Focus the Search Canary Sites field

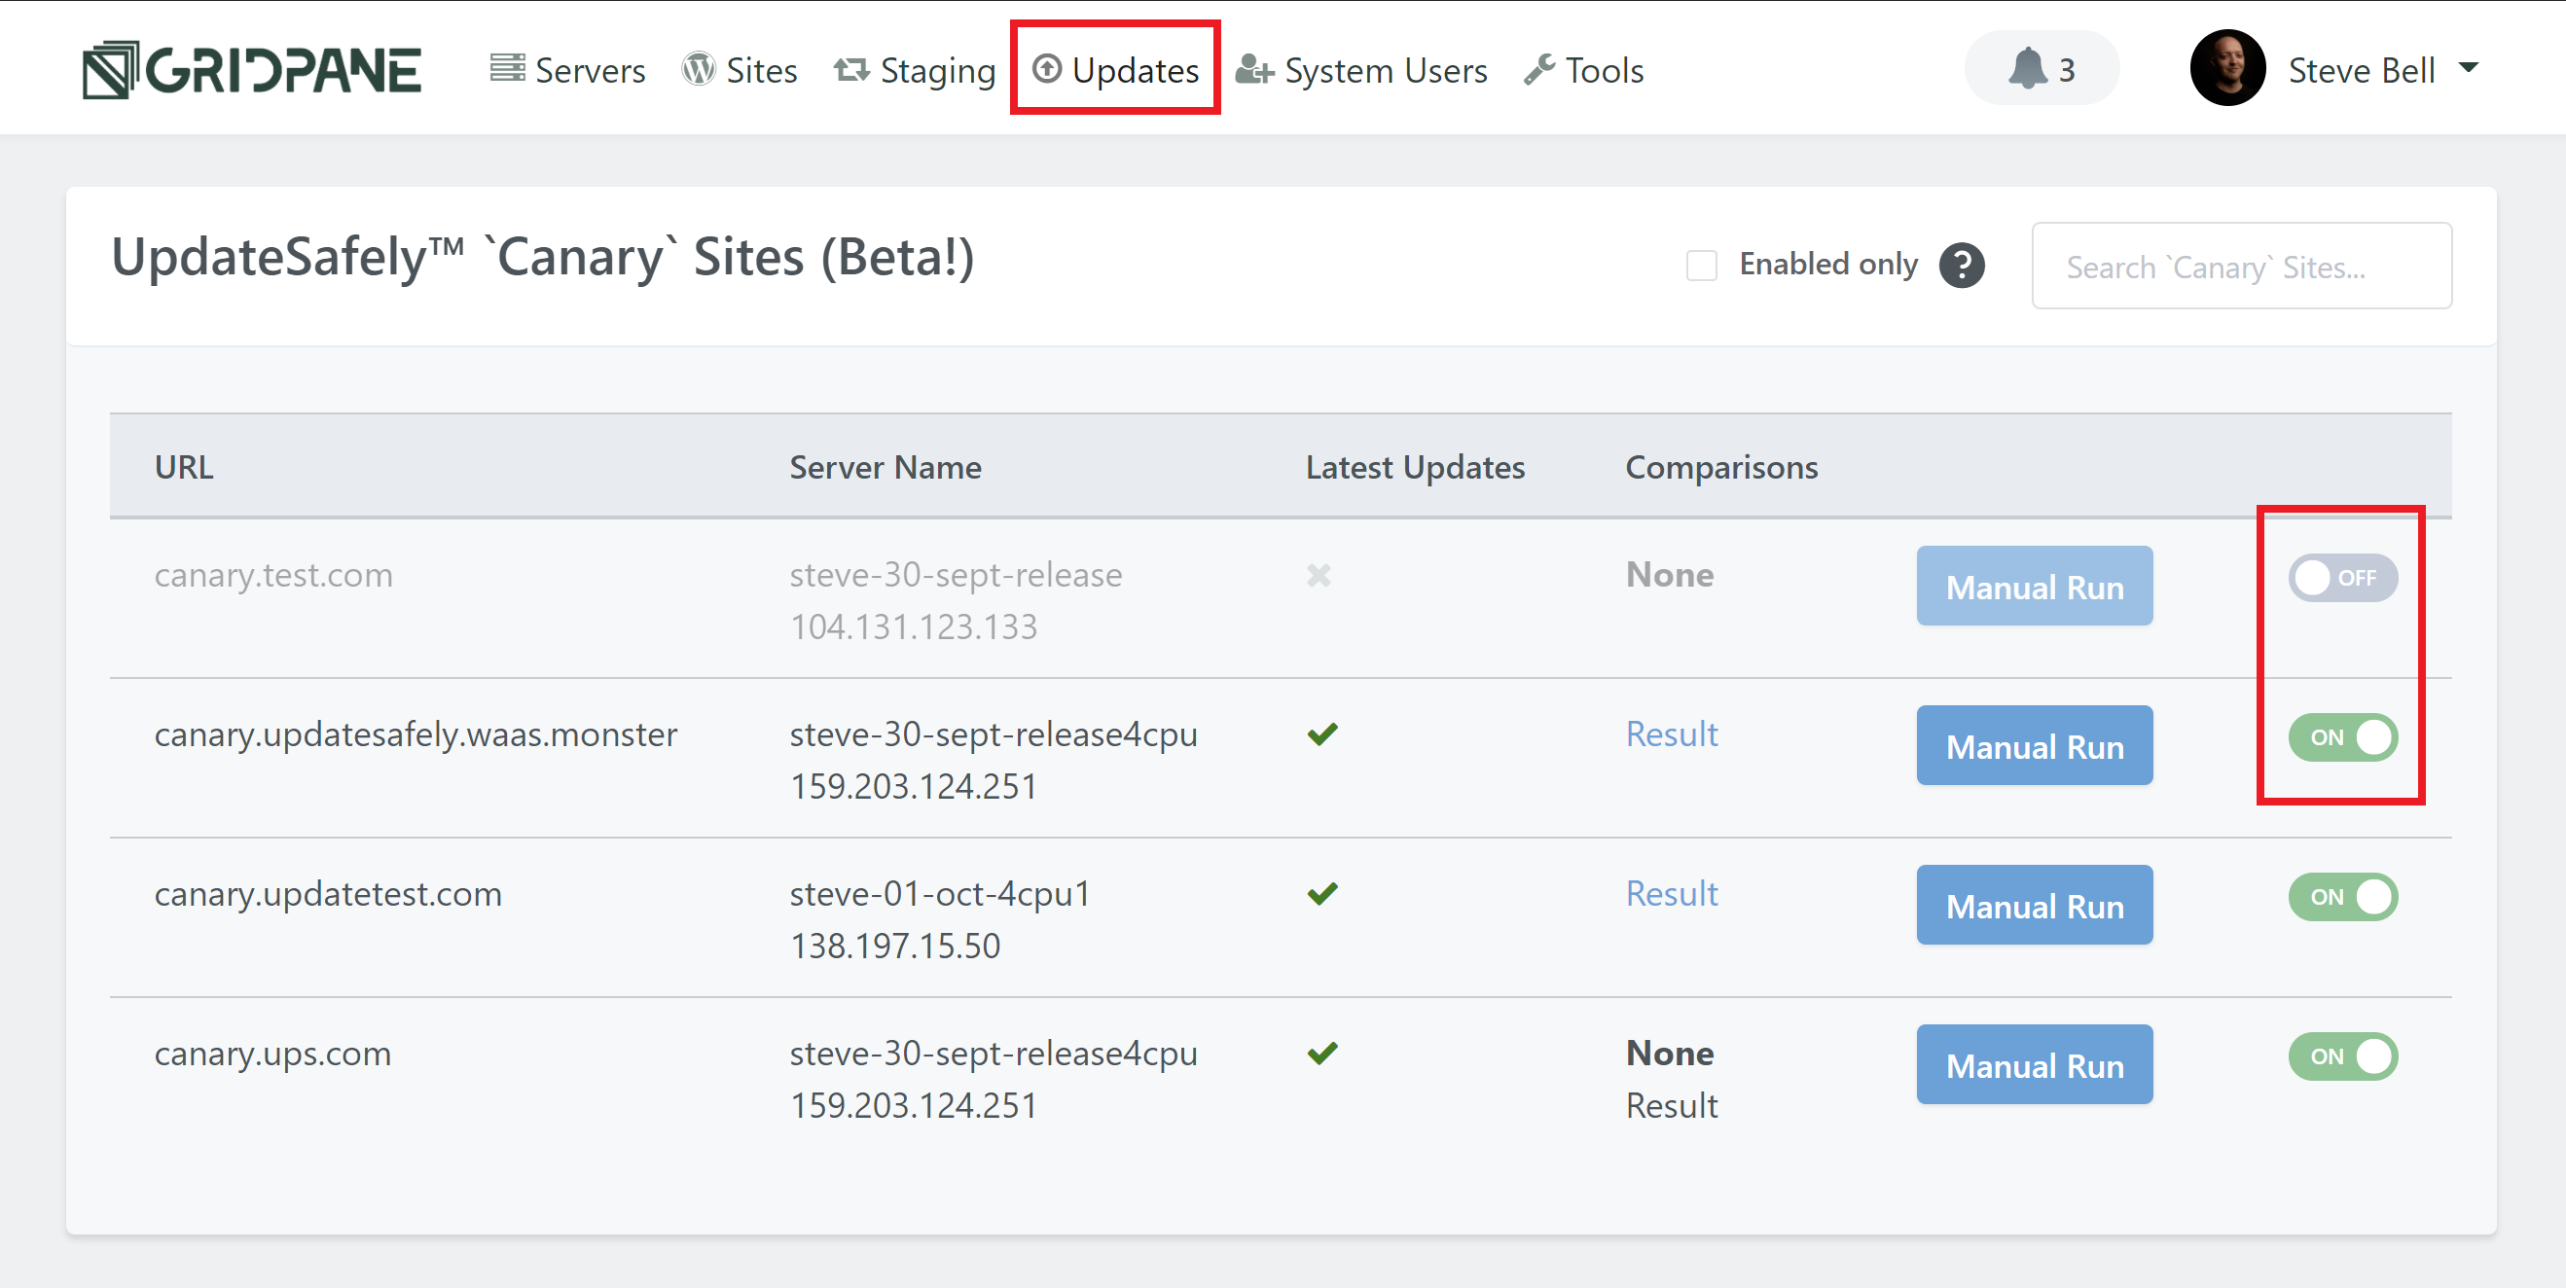pyautogui.click(x=2241, y=266)
